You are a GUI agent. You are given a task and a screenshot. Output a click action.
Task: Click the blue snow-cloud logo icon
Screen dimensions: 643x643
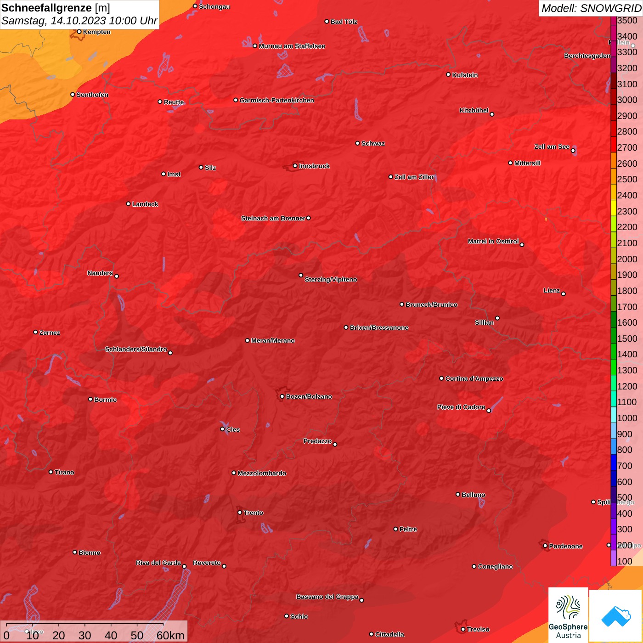pyautogui.click(x=616, y=616)
